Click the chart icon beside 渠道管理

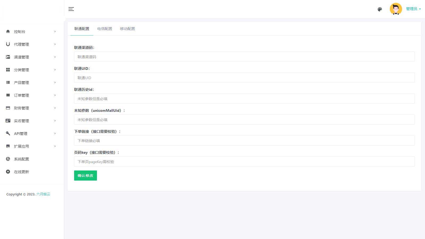pos(8,57)
